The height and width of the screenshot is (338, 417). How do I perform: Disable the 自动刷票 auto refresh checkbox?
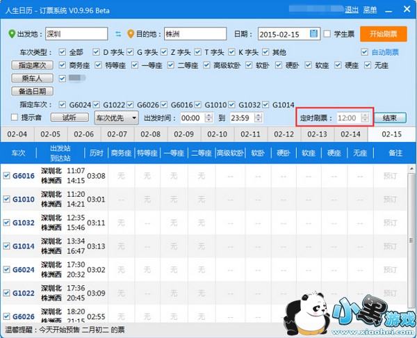pos(365,52)
